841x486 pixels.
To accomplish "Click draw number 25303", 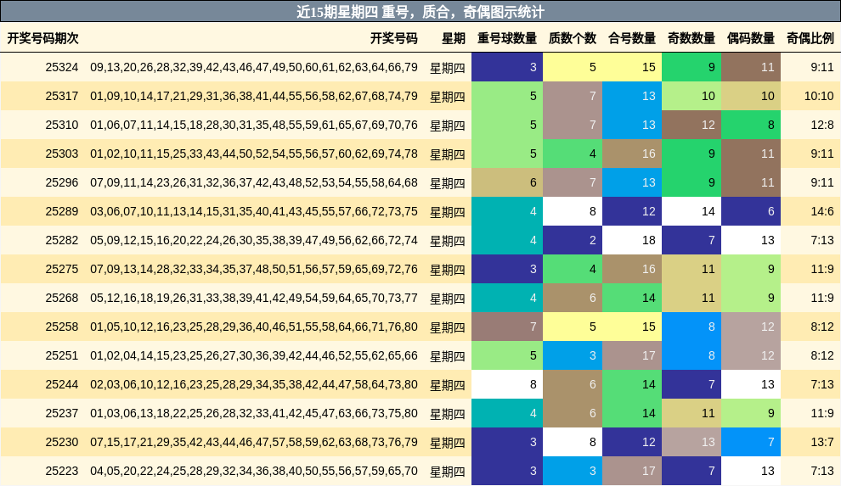I will [x=62, y=154].
